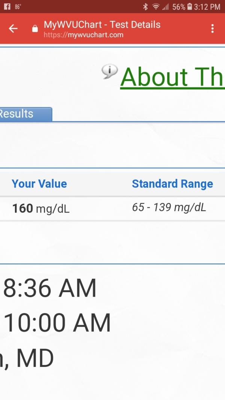
Task: Tap the Facebook notification icon
Action: tap(7, 7)
